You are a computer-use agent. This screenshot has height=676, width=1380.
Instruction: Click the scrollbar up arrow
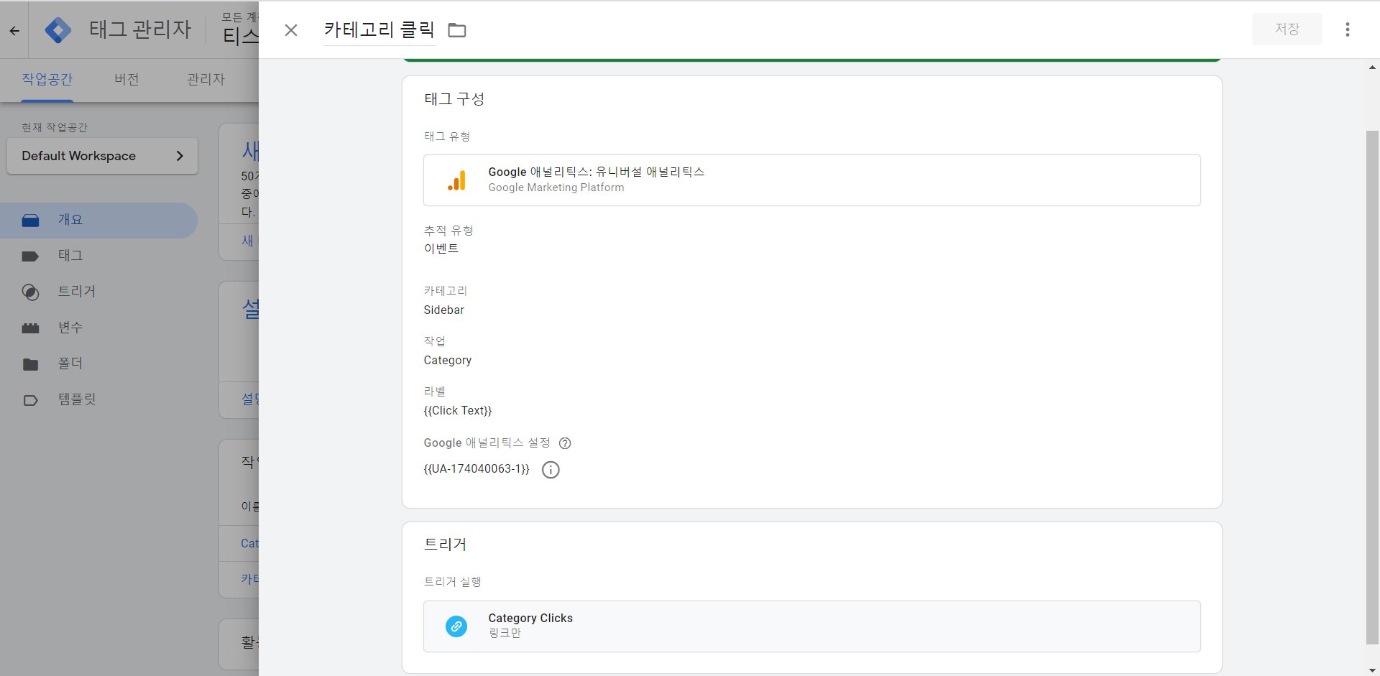[1372, 67]
